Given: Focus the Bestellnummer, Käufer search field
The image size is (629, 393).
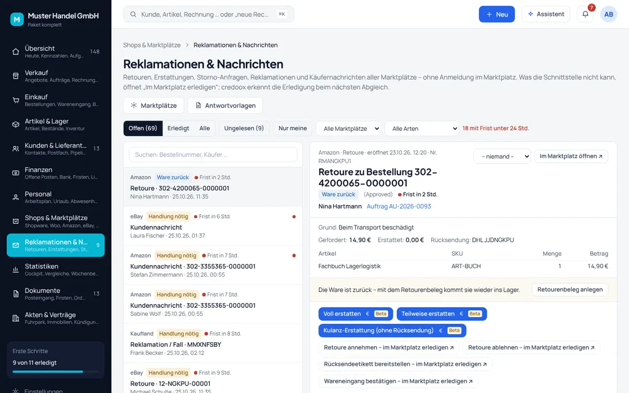Looking at the screenshot, I should point(213,155).
